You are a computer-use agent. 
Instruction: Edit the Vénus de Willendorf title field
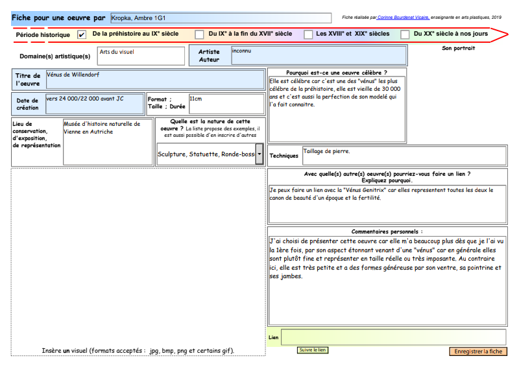point(155,80)
